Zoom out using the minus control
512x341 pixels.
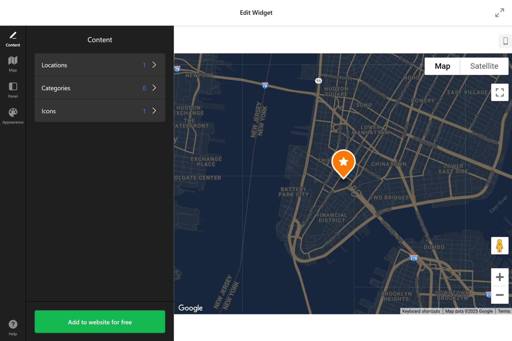click(x=500, y=295)
